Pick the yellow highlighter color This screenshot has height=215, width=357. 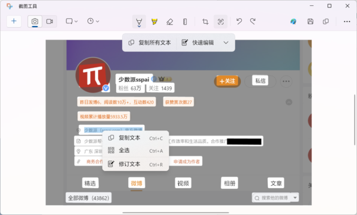point(154,21)
